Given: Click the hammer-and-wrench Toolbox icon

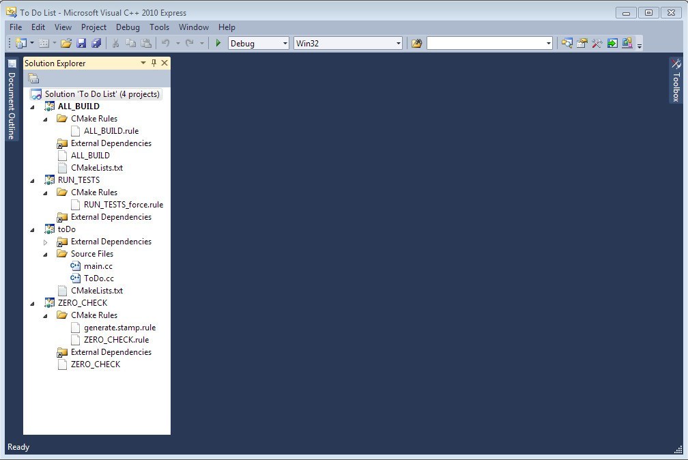Looking at the screenshot, I should point(597,43).
